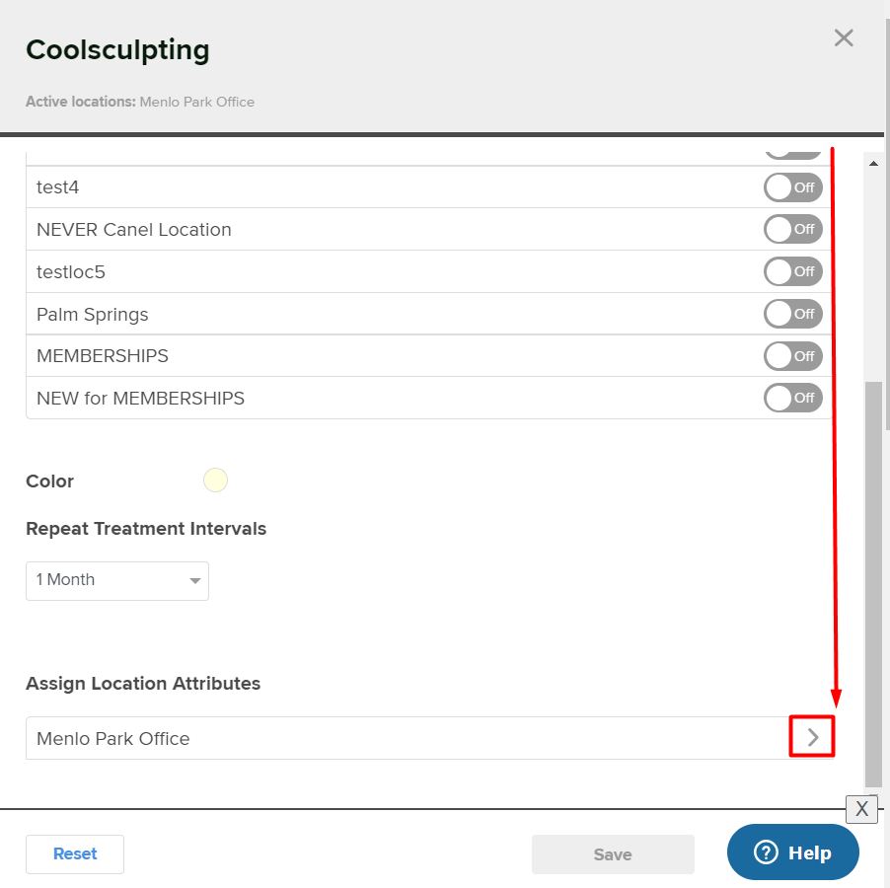This screenshot has width=890, height=888.
Task: Select the Menlo Park Office row
Action: [x=429, y=738]
